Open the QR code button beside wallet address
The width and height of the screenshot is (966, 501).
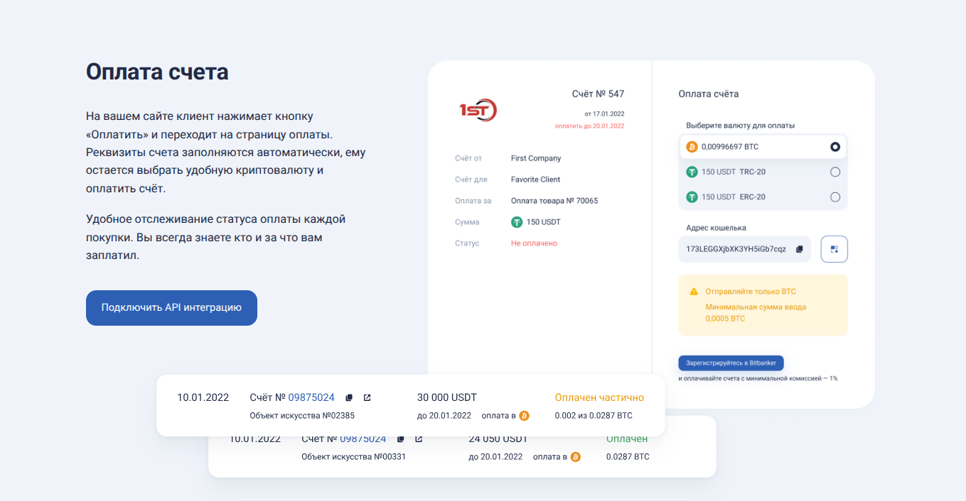[834, 249]
